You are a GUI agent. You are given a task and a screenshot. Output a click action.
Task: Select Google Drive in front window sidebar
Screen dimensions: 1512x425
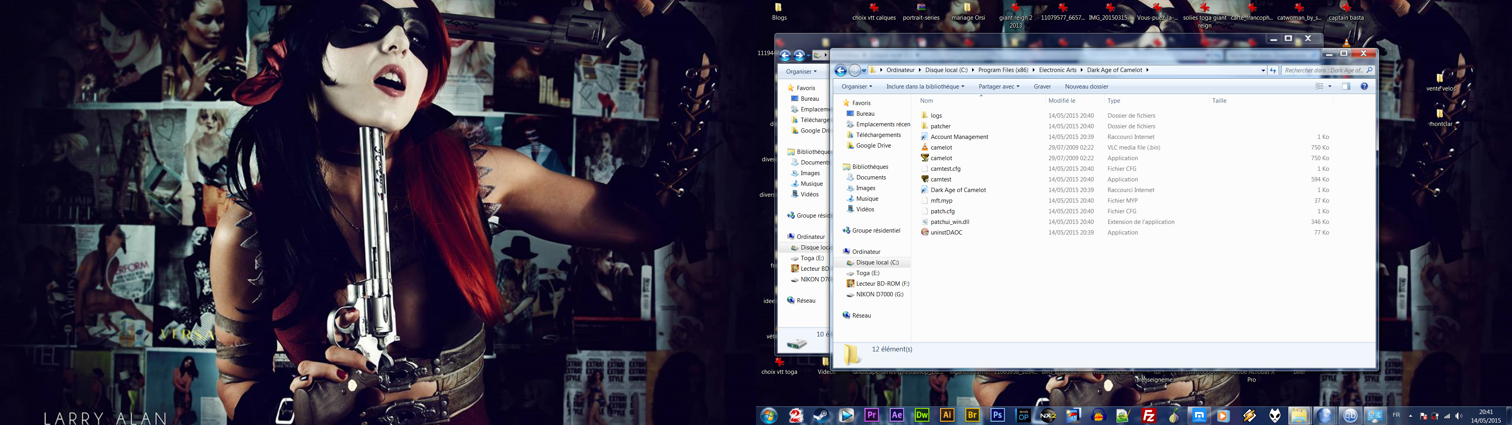(x=873, y=146)
